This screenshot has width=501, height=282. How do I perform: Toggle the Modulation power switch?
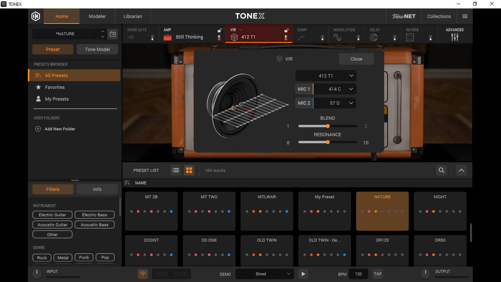coord(358,37)
